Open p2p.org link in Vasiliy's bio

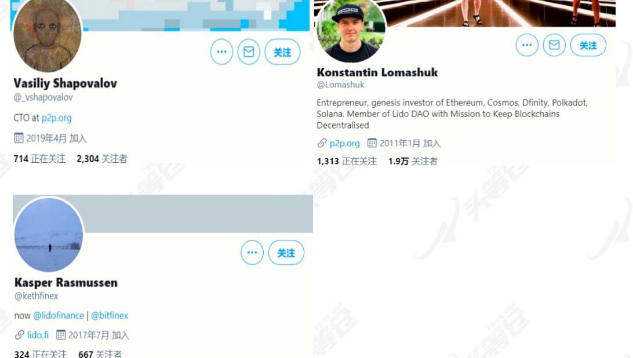coord(57,118)
